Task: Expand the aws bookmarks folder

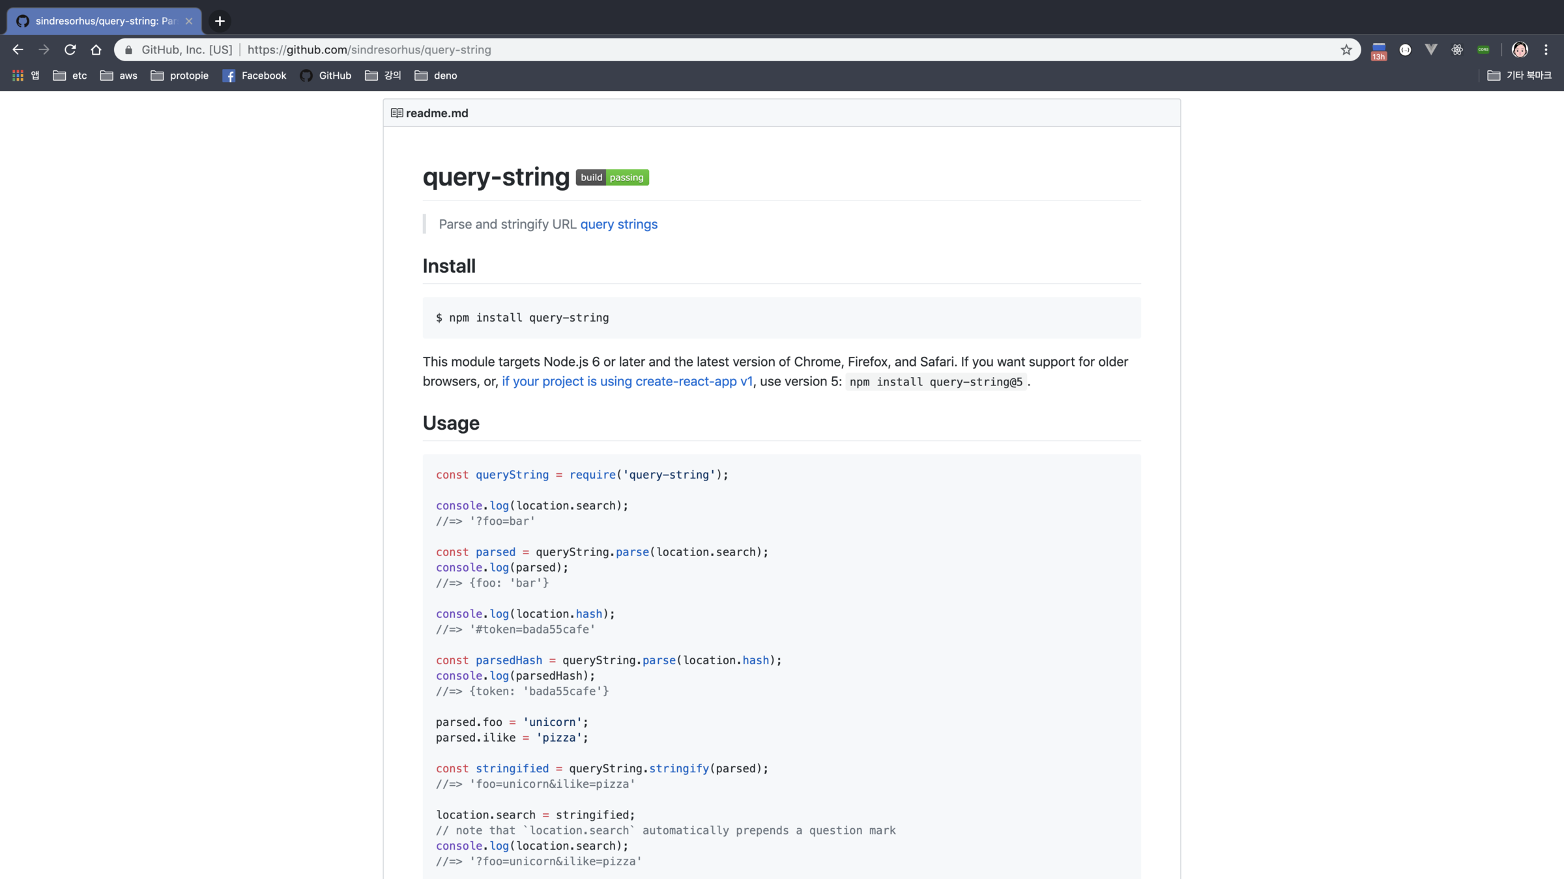Action: (119, 76)
